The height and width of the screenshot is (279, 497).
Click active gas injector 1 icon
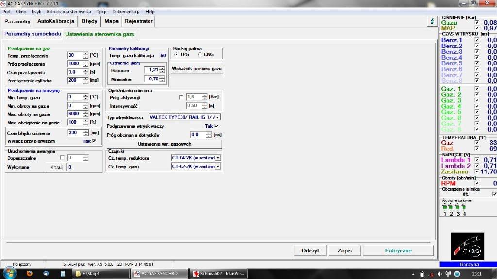pos(445,207)
